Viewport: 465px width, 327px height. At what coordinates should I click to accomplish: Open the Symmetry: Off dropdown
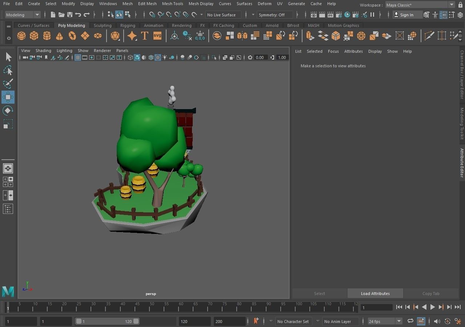tap(275, 15)
